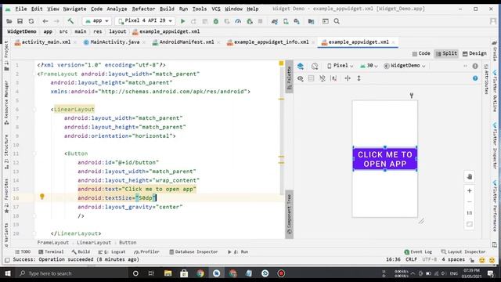Screen dimensions: 501x282
Task: Click the design warnings info icon
Action: point(475,66)
